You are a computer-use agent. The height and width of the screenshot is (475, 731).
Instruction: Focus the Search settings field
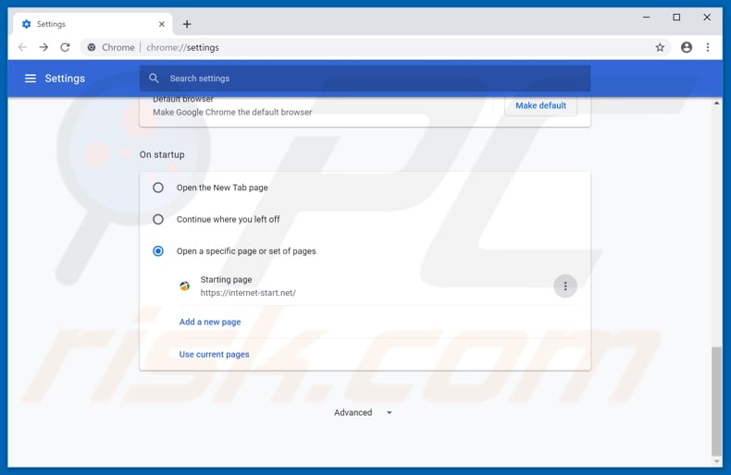point(365,79)
